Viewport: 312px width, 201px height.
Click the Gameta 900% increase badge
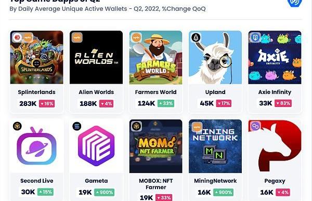105,192
